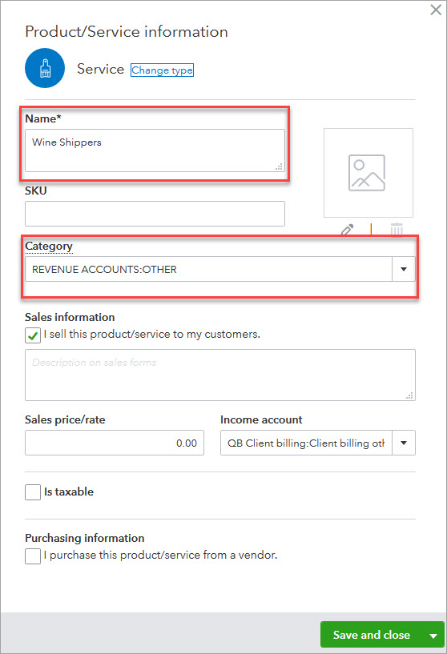Image resolution: width=447 pixels, height=654 pixels.
Task: Click the SKU input field
Action: pos(155,214)
